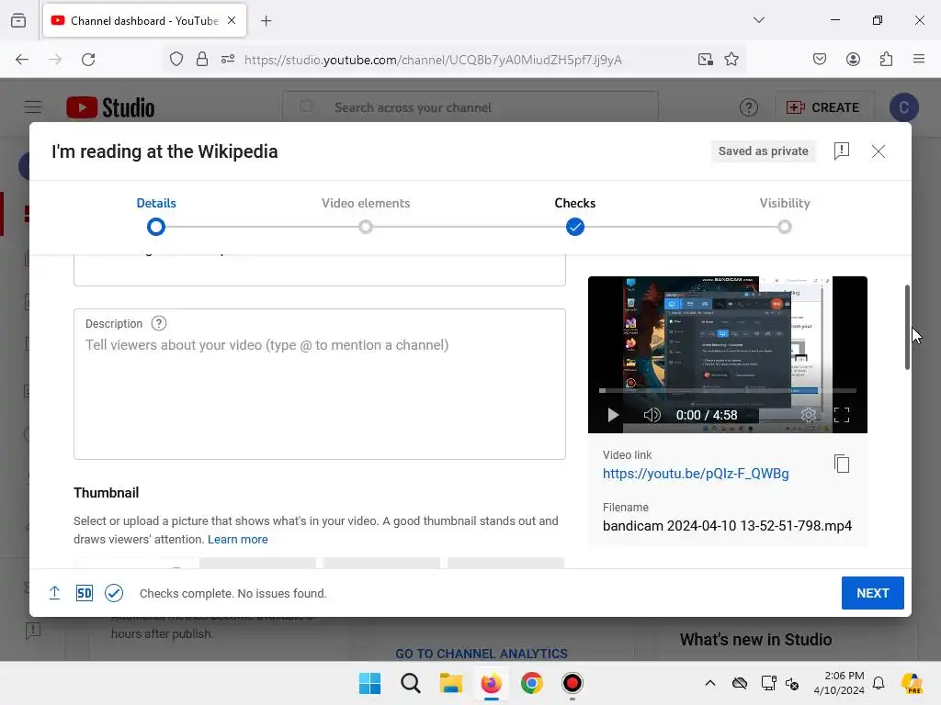
Task: Click the SD processing status icon
Action: click(84, 593)
